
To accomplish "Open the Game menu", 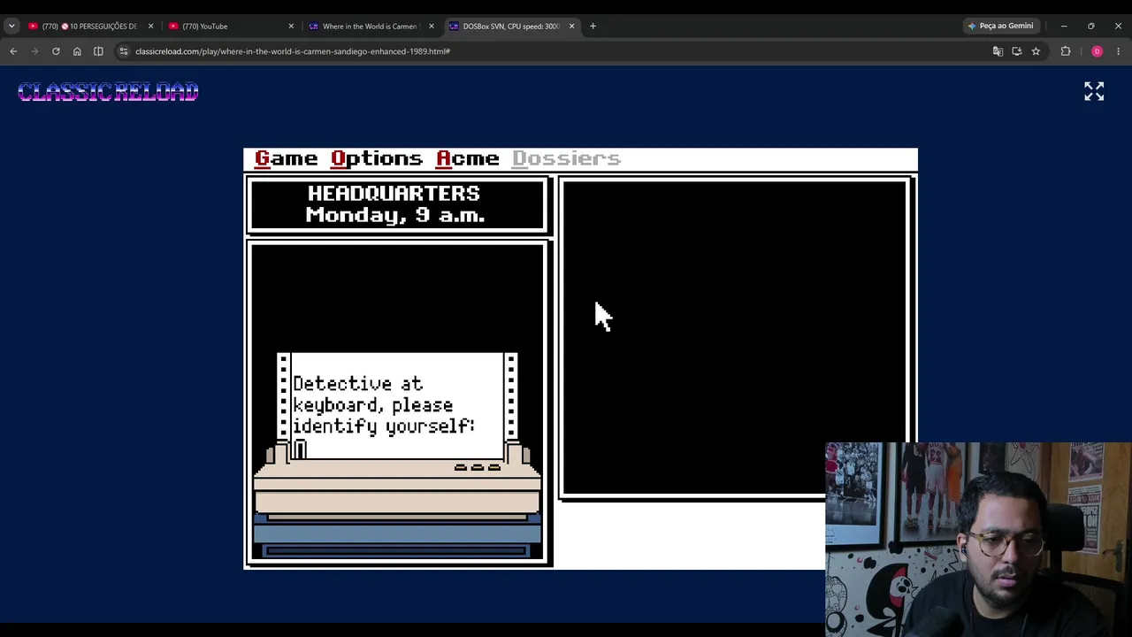I will [x=286, y=159].
